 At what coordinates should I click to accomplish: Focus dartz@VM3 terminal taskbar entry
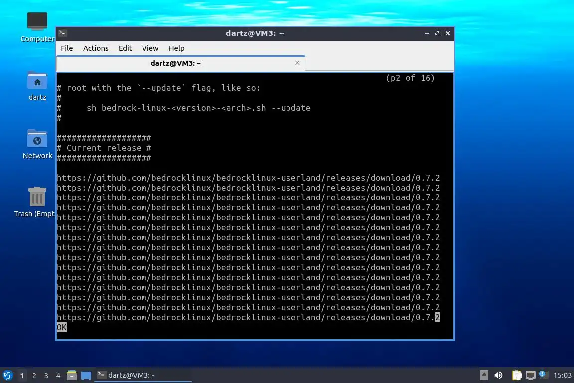[143, 375]
